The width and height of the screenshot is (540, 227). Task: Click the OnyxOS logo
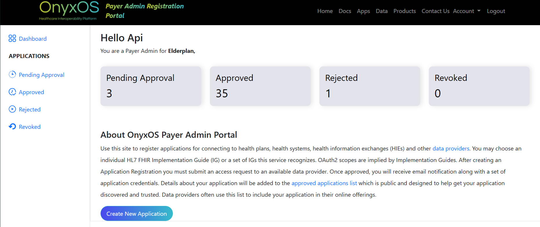[69, 11]
